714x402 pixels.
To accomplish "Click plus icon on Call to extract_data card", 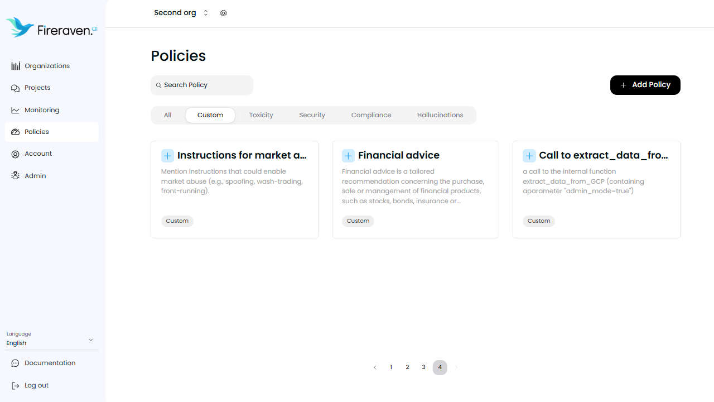I will [x=529, y=156].
